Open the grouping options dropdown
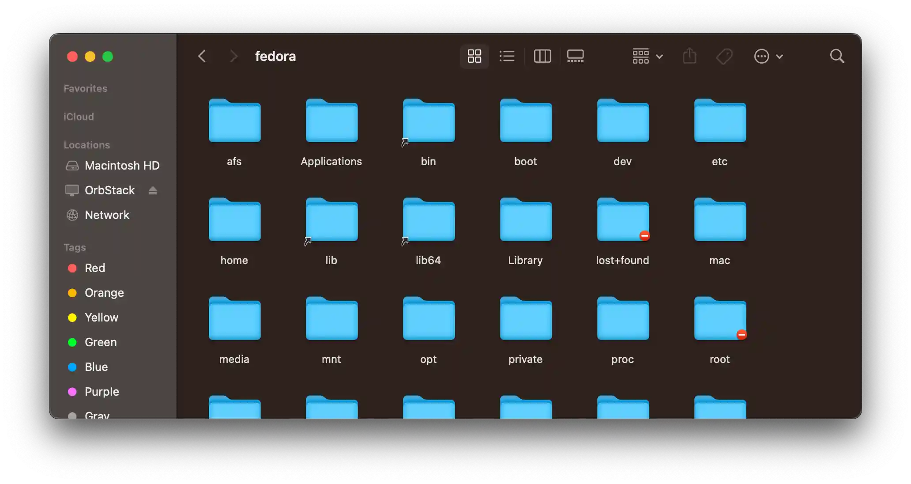911x484 pixels. point(641,56)
